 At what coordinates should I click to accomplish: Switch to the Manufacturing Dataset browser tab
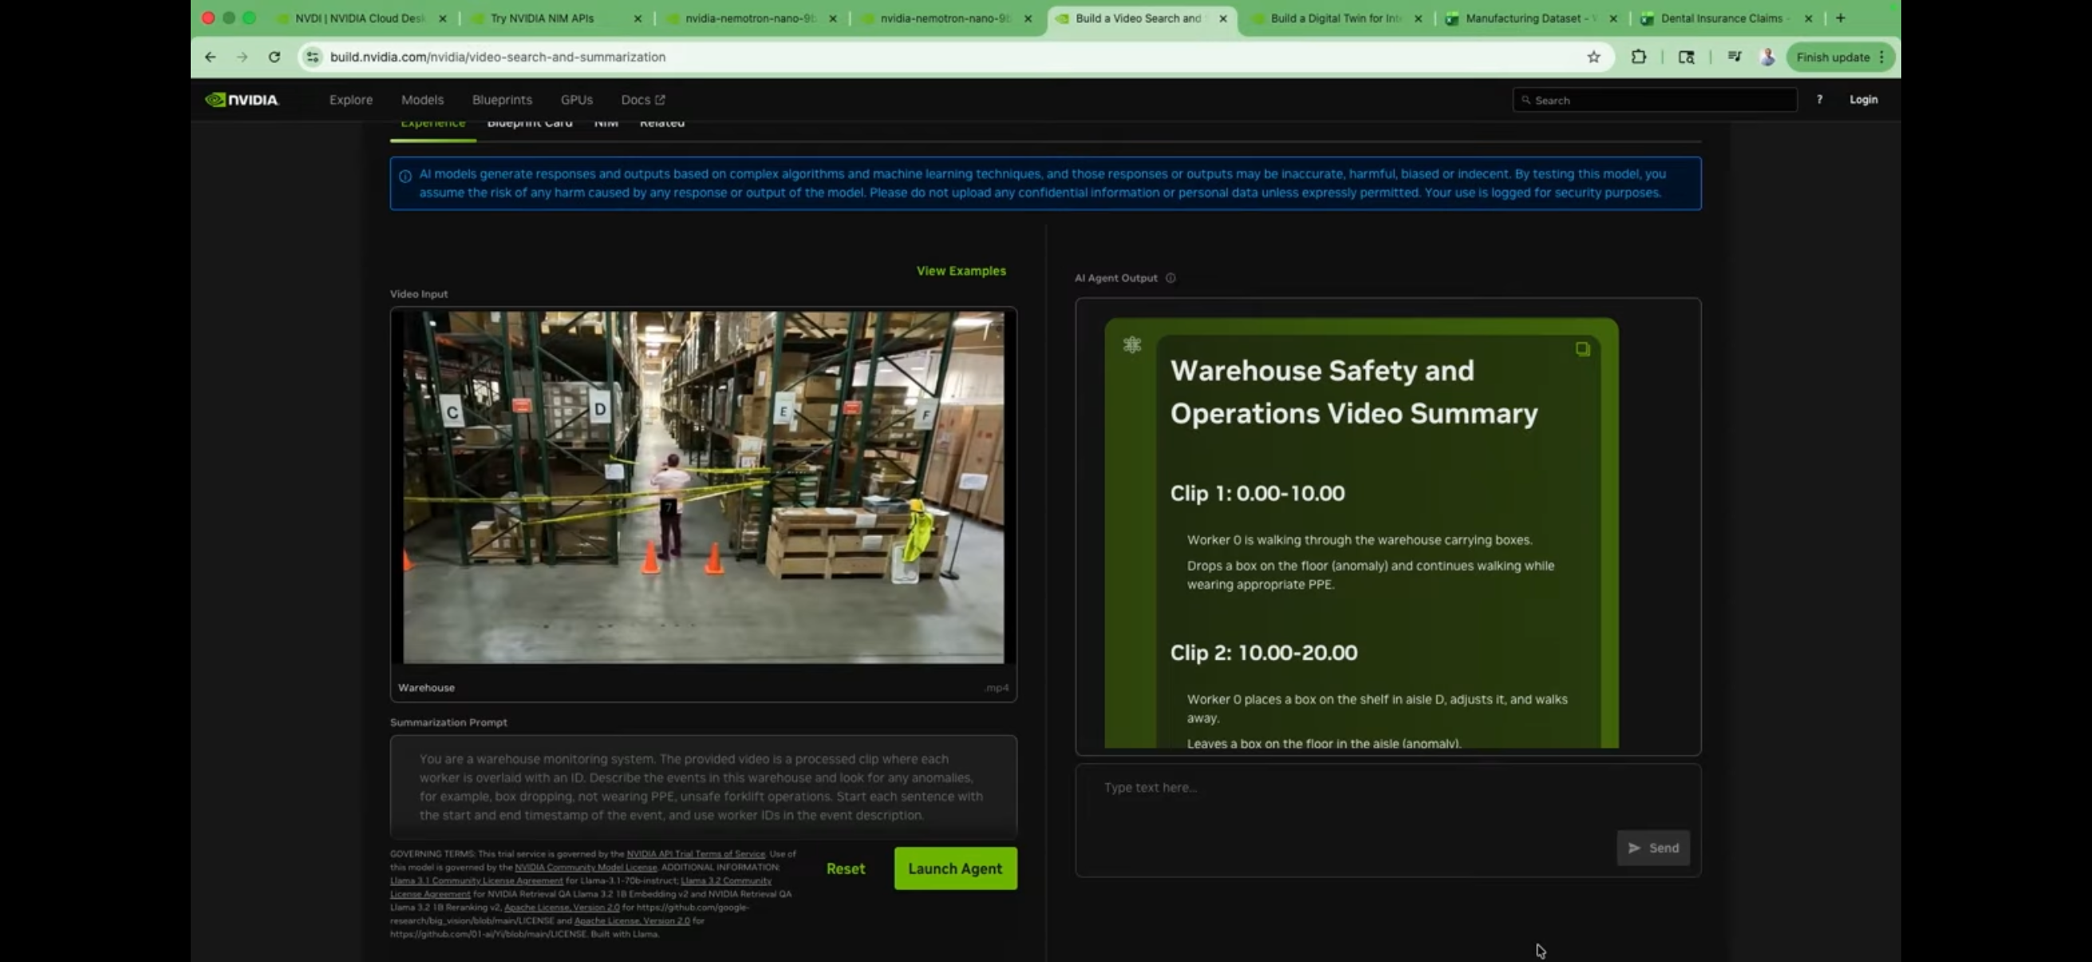pos(1522,18)
